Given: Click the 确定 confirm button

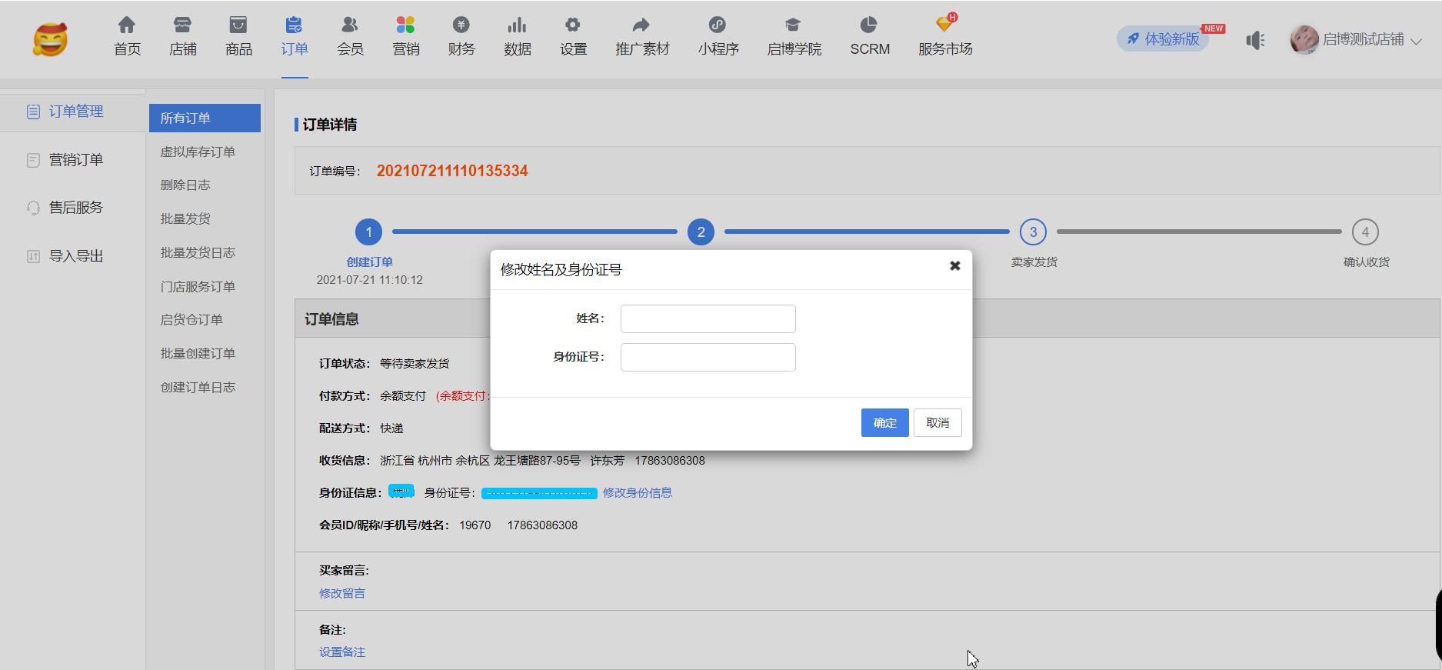Looking at the screenshot, I should [x=884, y=423].
